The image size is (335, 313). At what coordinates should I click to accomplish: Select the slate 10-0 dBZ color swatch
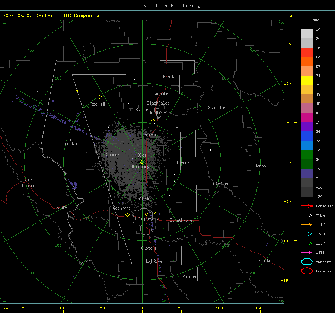tap(307, 173)
